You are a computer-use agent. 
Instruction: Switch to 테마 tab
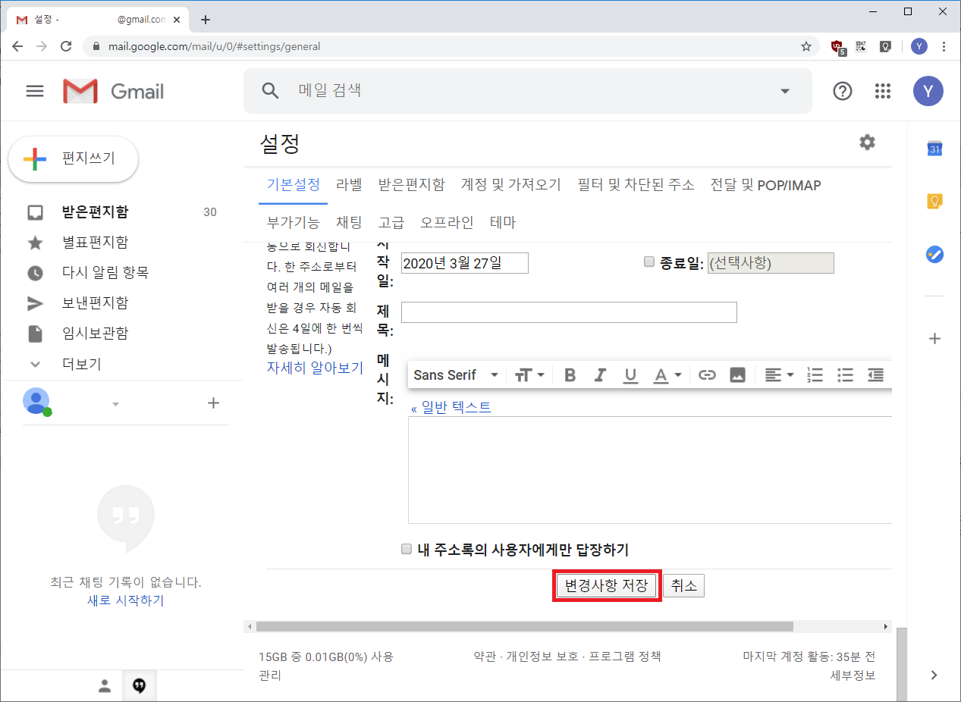503,222
